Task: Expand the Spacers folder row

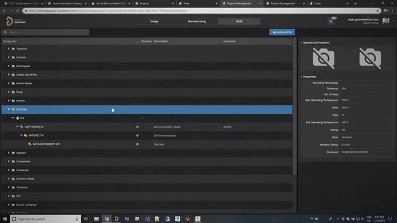Action: (9, 153)
